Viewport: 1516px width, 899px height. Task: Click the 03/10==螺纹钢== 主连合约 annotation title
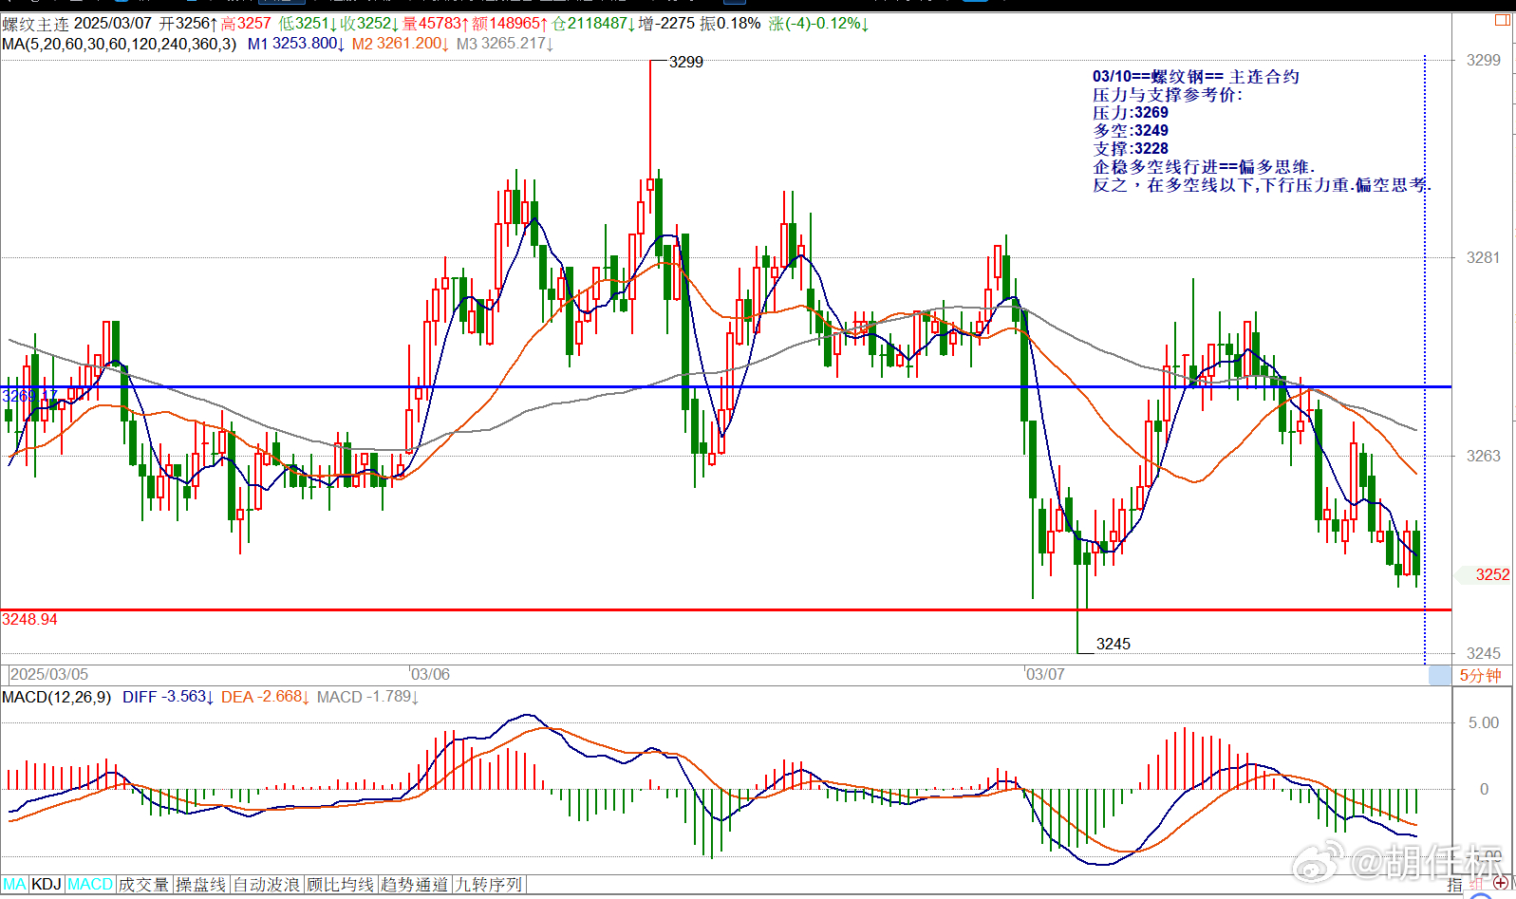[1196, 76]
